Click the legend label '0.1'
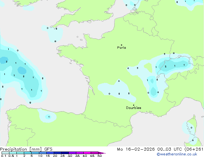The image size is (204, 157). (x=4, y=156)
